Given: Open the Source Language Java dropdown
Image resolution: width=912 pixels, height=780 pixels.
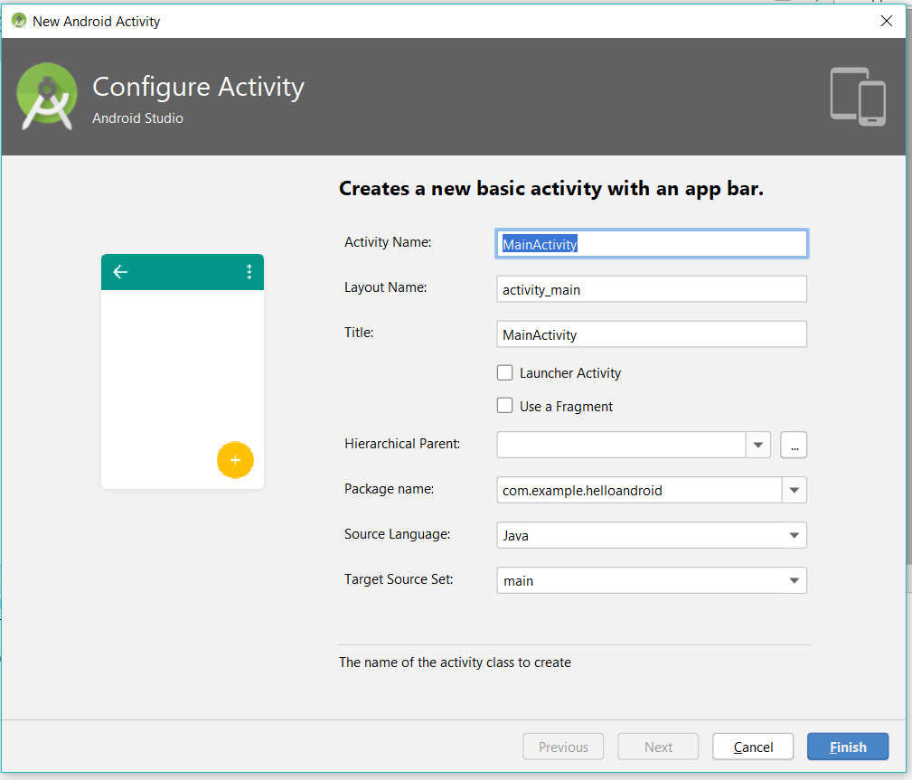Looking at the screenshot, I should pyautogui.click(x=652, y=535).
